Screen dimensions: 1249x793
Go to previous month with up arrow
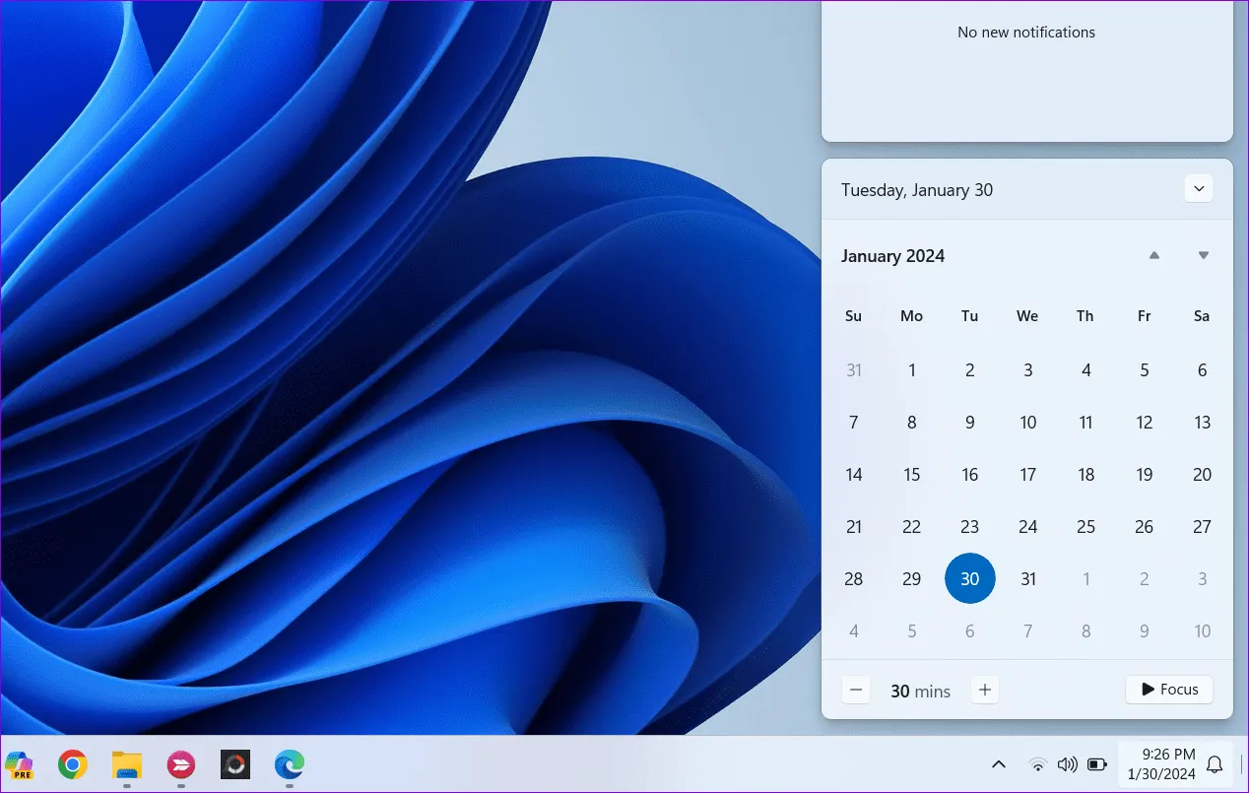coord(1154,255)
